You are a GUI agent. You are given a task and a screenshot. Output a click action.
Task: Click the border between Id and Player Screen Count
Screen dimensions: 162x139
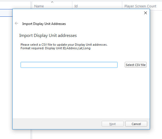122,5
